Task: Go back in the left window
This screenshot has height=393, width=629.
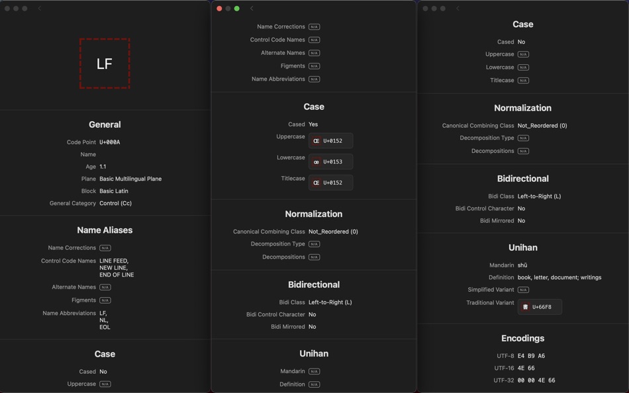Action: tap(39, 9)
